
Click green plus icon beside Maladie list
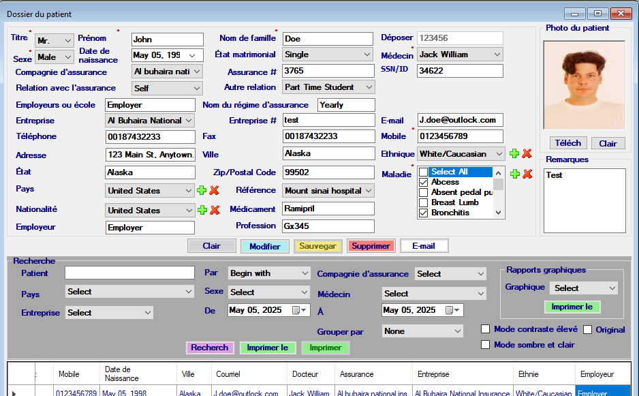(514, 174)
